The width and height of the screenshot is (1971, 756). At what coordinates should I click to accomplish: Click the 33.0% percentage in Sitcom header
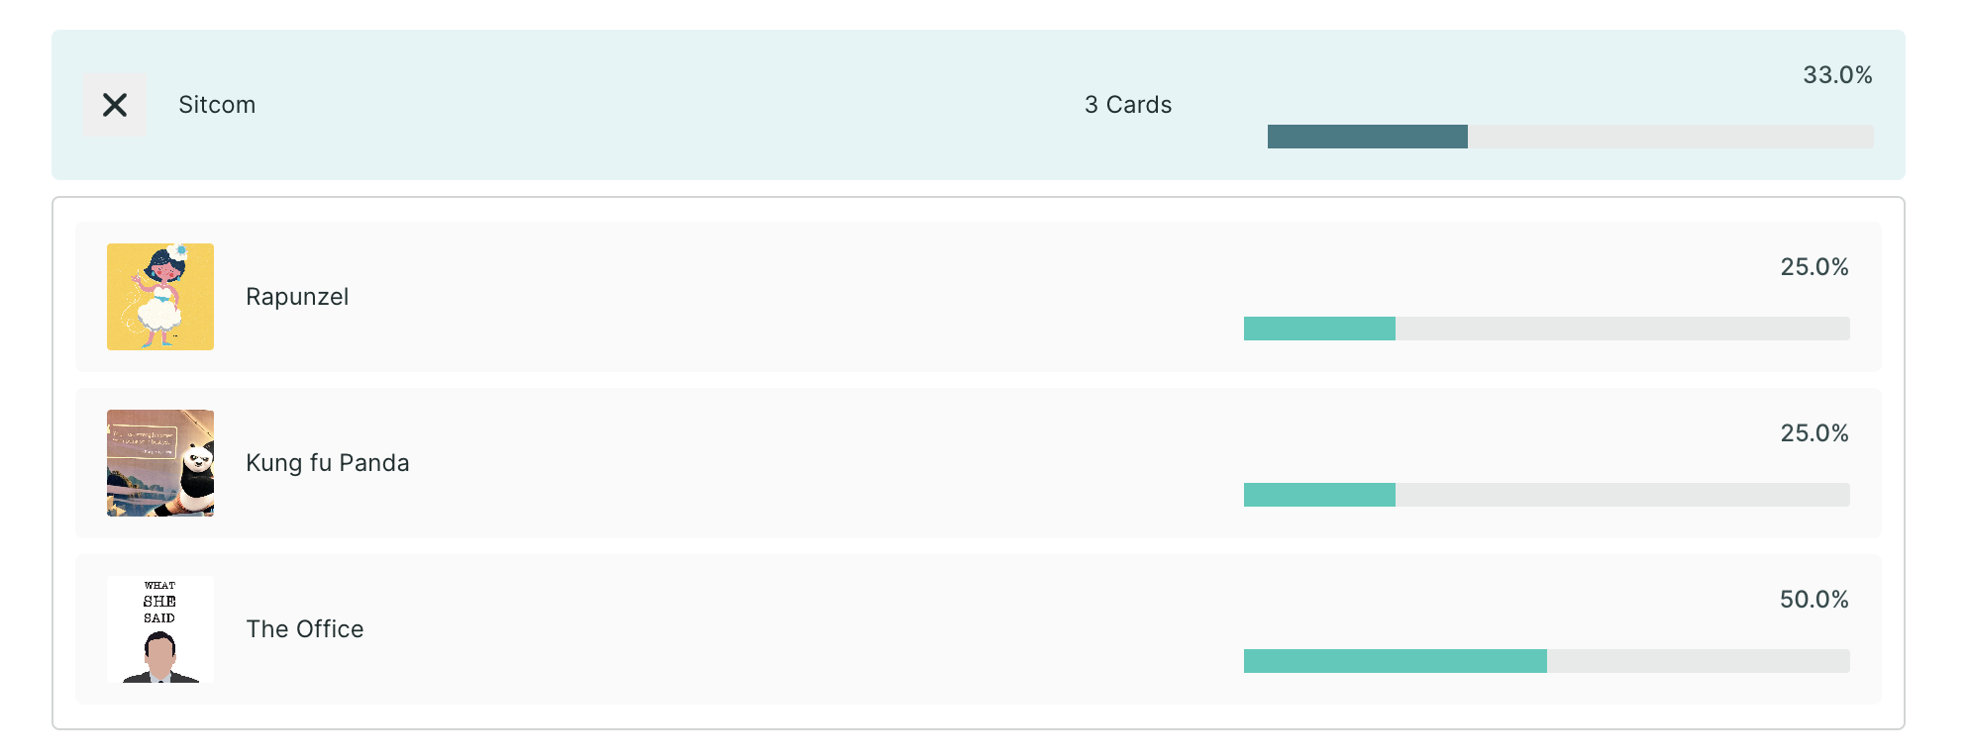1837,75
